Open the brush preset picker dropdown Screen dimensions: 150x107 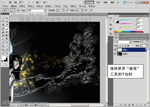click(15, 10)
